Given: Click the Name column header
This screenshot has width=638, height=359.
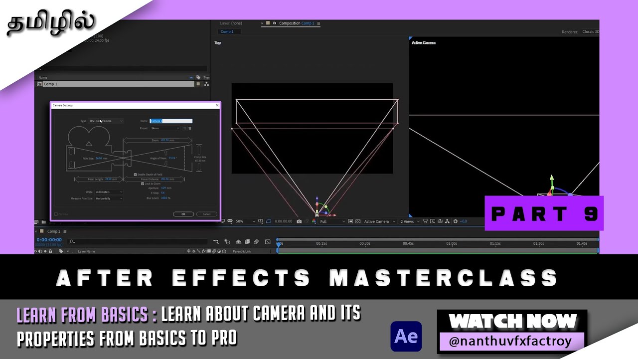Looking at the screenshot, I should (x=43, y=78).
